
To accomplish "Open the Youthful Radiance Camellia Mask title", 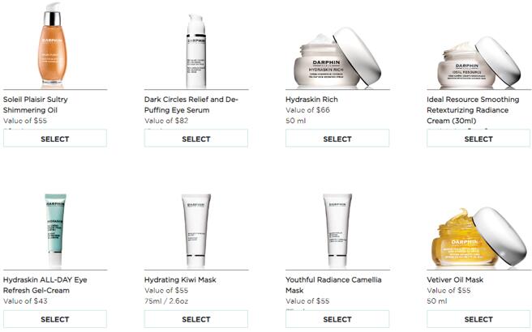I will 333,285.
